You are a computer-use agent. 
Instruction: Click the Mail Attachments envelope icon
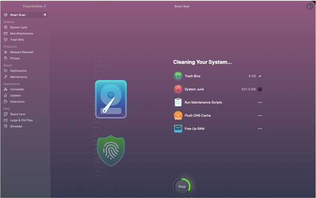pyautogui.click(x=6, y=33)
